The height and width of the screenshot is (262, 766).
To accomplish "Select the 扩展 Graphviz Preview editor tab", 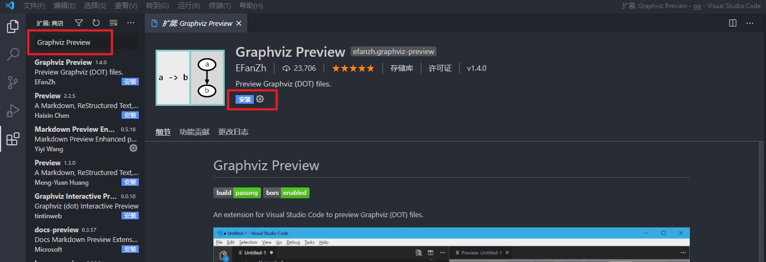I will (197, 23).
